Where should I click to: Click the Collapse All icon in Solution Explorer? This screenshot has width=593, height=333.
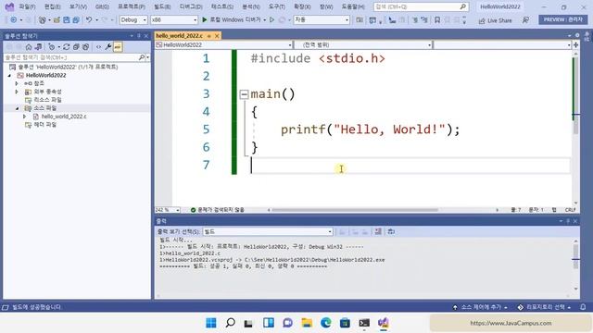pyautogui.click(x=76, y=47)
